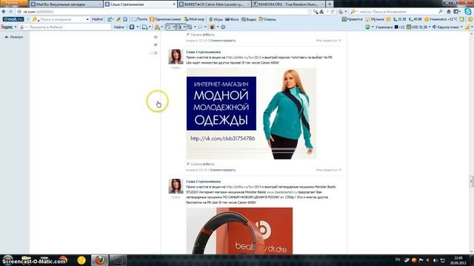Click the Нравится toolbar button
This screenshot has width=474, height=266.
[x=353, y=19]
